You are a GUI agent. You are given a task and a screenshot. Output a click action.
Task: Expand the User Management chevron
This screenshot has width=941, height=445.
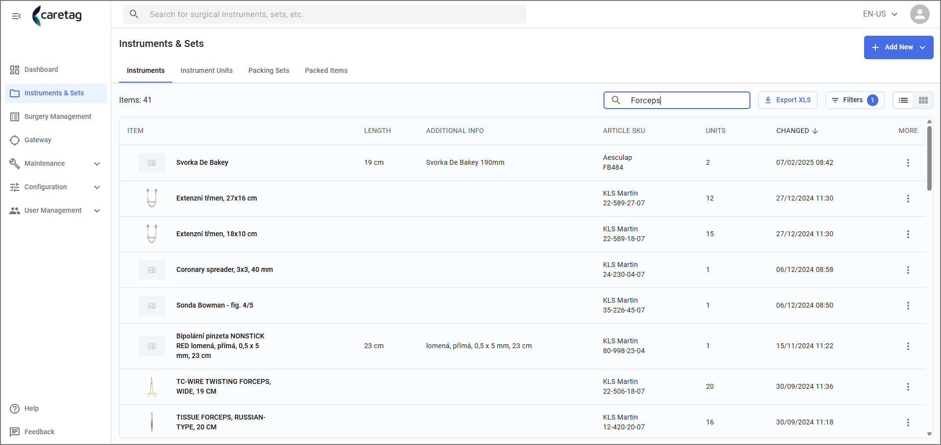97,211
